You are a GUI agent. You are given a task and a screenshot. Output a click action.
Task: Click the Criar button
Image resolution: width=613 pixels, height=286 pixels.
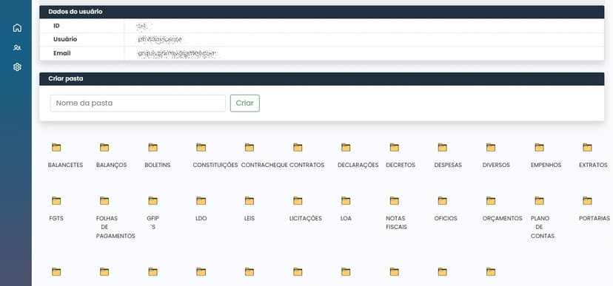pos(245,103)
